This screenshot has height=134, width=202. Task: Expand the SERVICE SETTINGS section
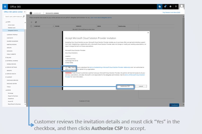click(x=6, y=67)
